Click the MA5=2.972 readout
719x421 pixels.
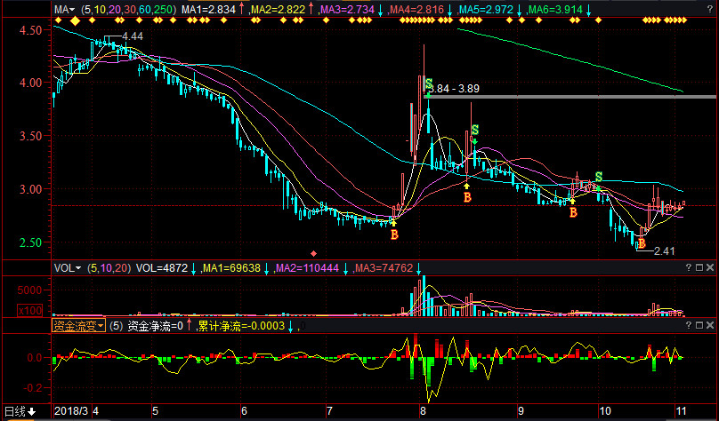click(487, 10)
